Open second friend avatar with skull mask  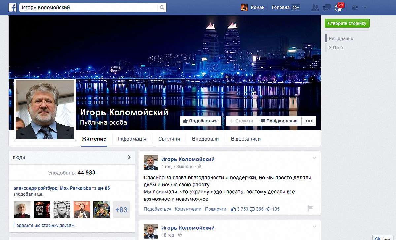pos(42,210)
